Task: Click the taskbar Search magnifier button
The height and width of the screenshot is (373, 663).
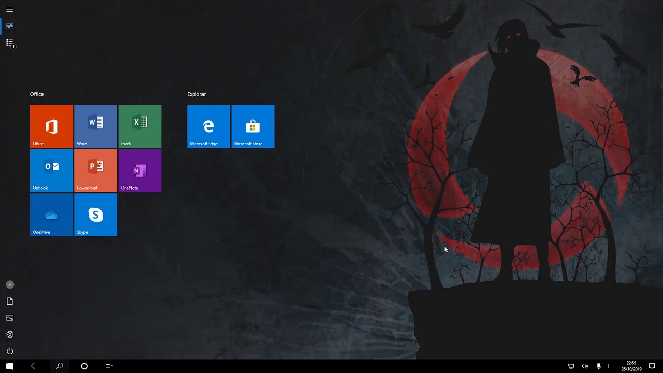Action: pyautogui.click(x=60, y=366)
